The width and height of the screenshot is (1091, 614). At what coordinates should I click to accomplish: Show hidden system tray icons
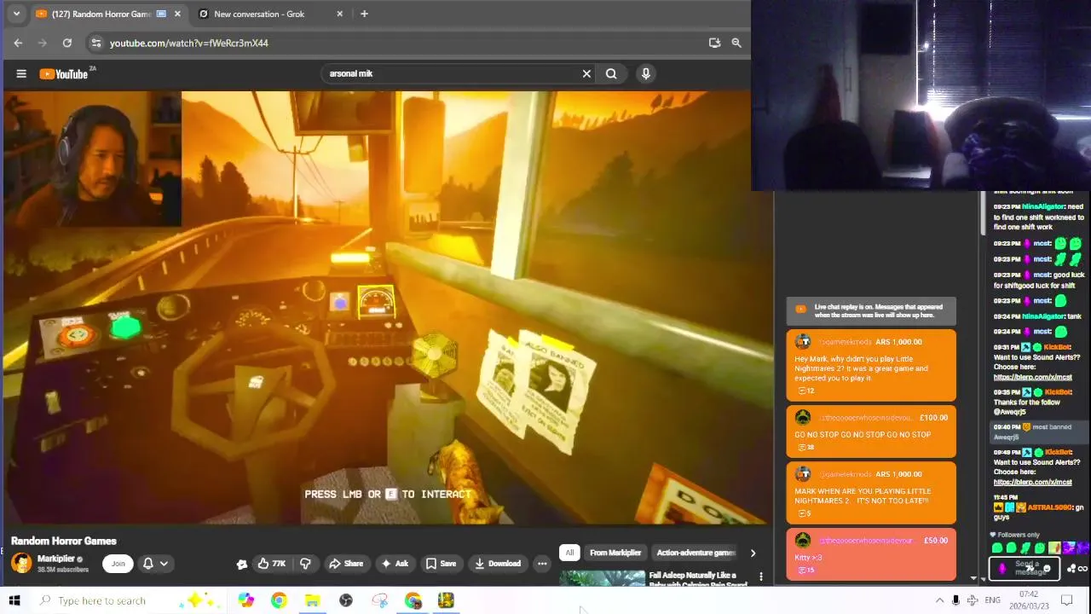(x=939, y=600)
